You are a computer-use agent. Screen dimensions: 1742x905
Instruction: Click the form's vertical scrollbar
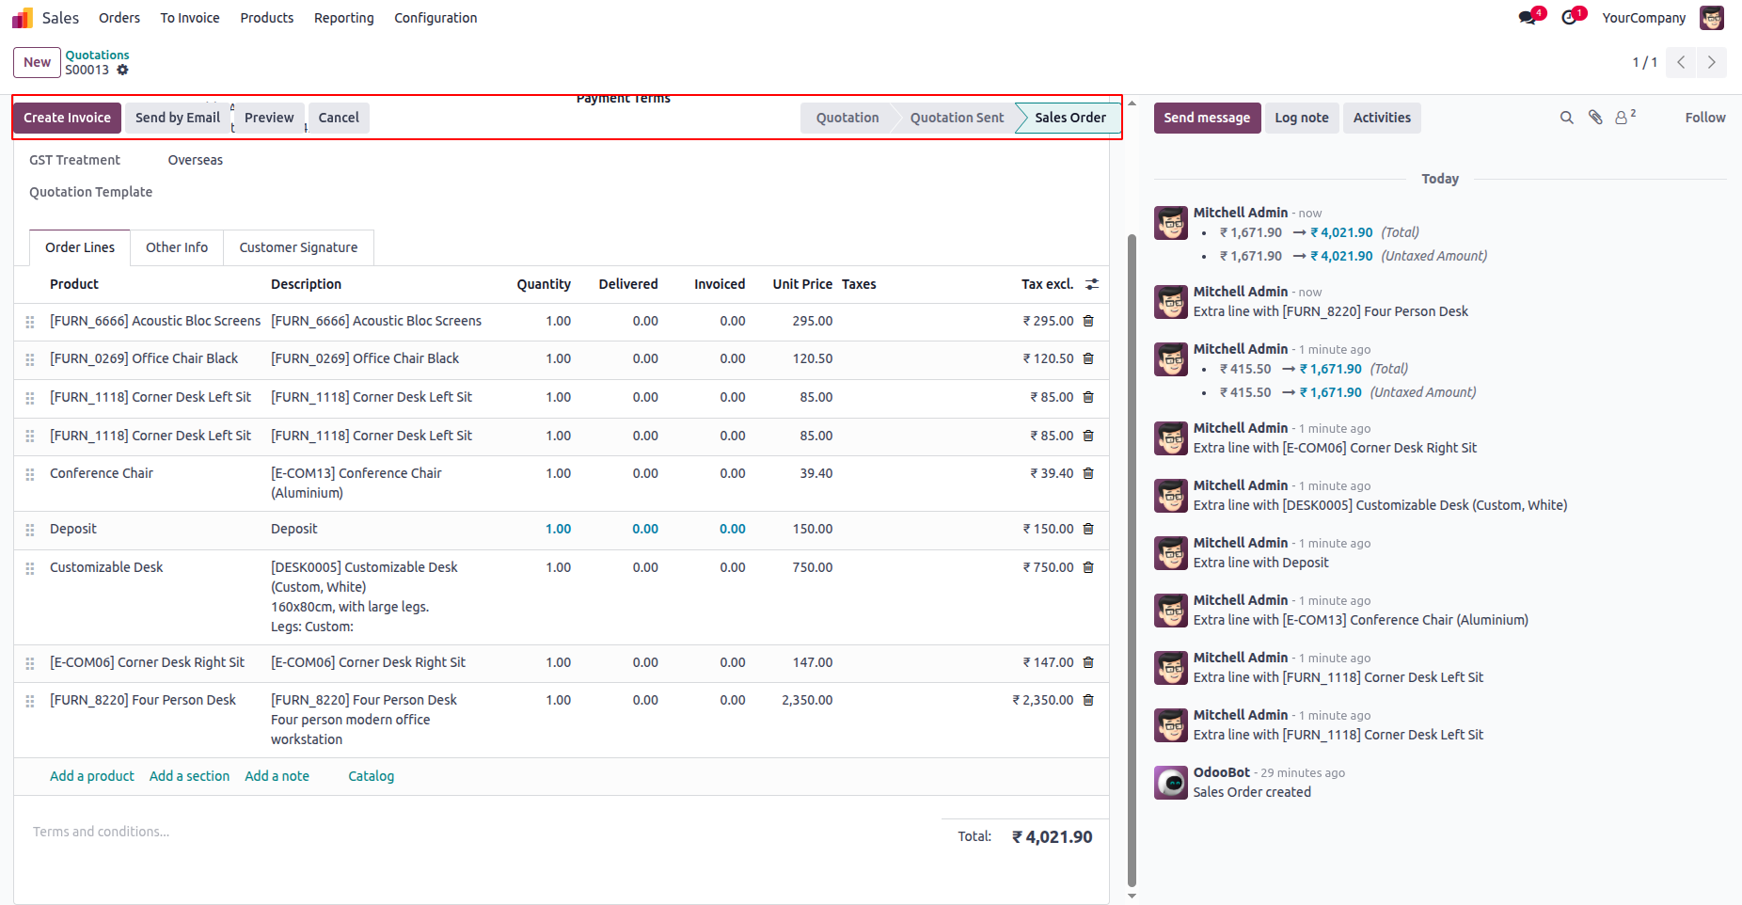click(1132, 559)
